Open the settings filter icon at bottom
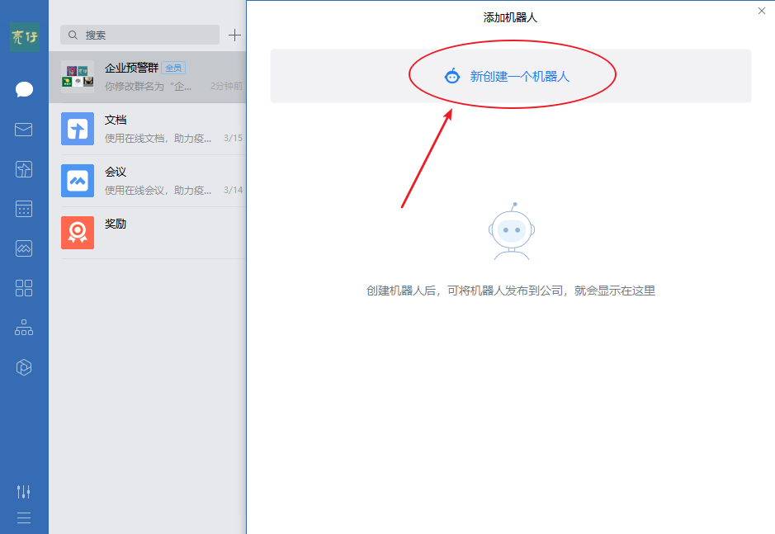 pyautogui.click(x=24, y=491)
